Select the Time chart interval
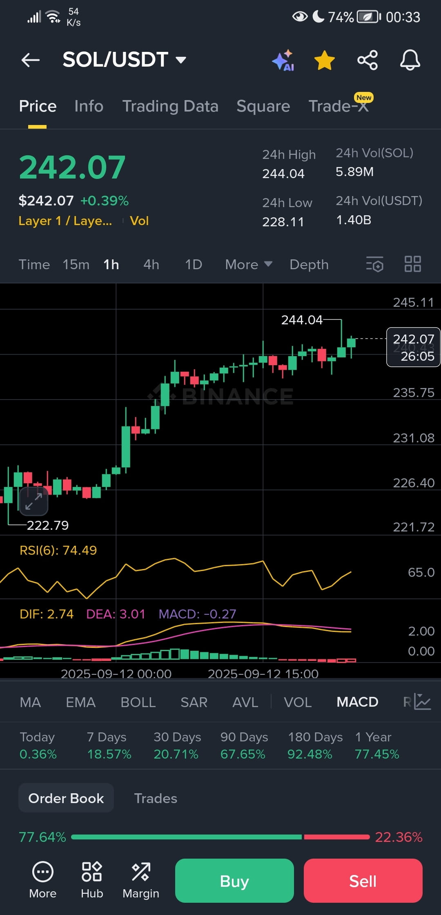This screenshot has width=441, height=915. (34, 265)
